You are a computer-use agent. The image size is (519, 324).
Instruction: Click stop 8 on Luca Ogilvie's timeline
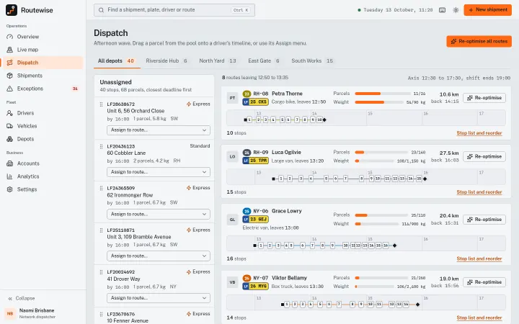tap(361, 179)
